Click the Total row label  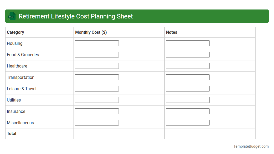coord(12,133)
